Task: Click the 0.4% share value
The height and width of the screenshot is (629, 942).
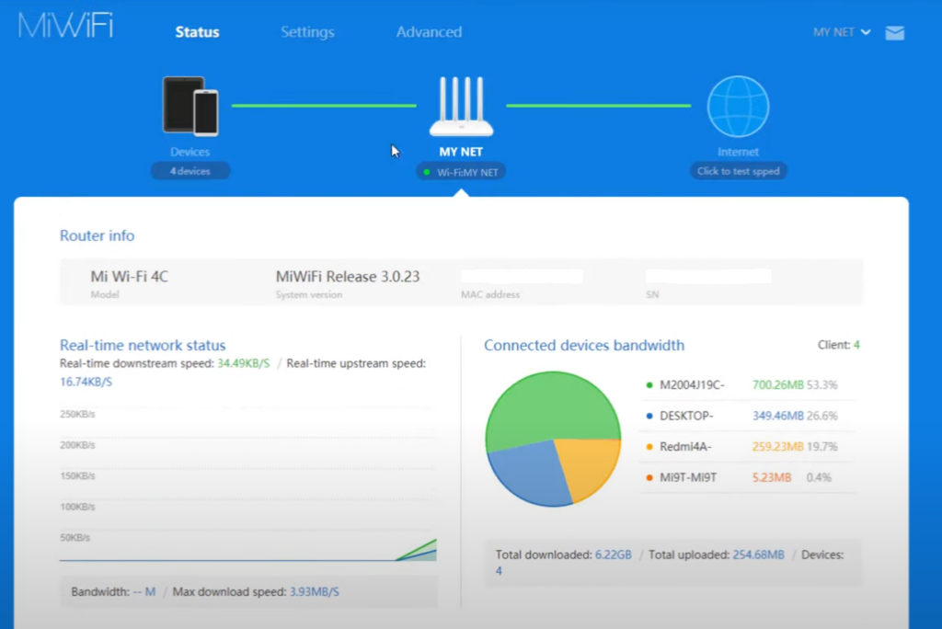Action: pyautogui.click(x=819, y=477)
